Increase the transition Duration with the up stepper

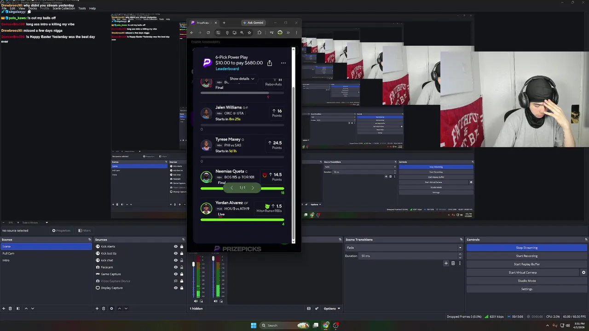460,255
